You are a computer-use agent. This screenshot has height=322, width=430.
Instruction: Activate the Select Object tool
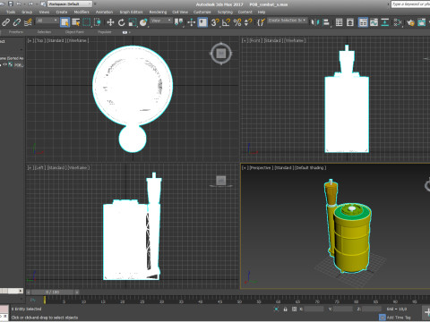click(x=64, y=22)
